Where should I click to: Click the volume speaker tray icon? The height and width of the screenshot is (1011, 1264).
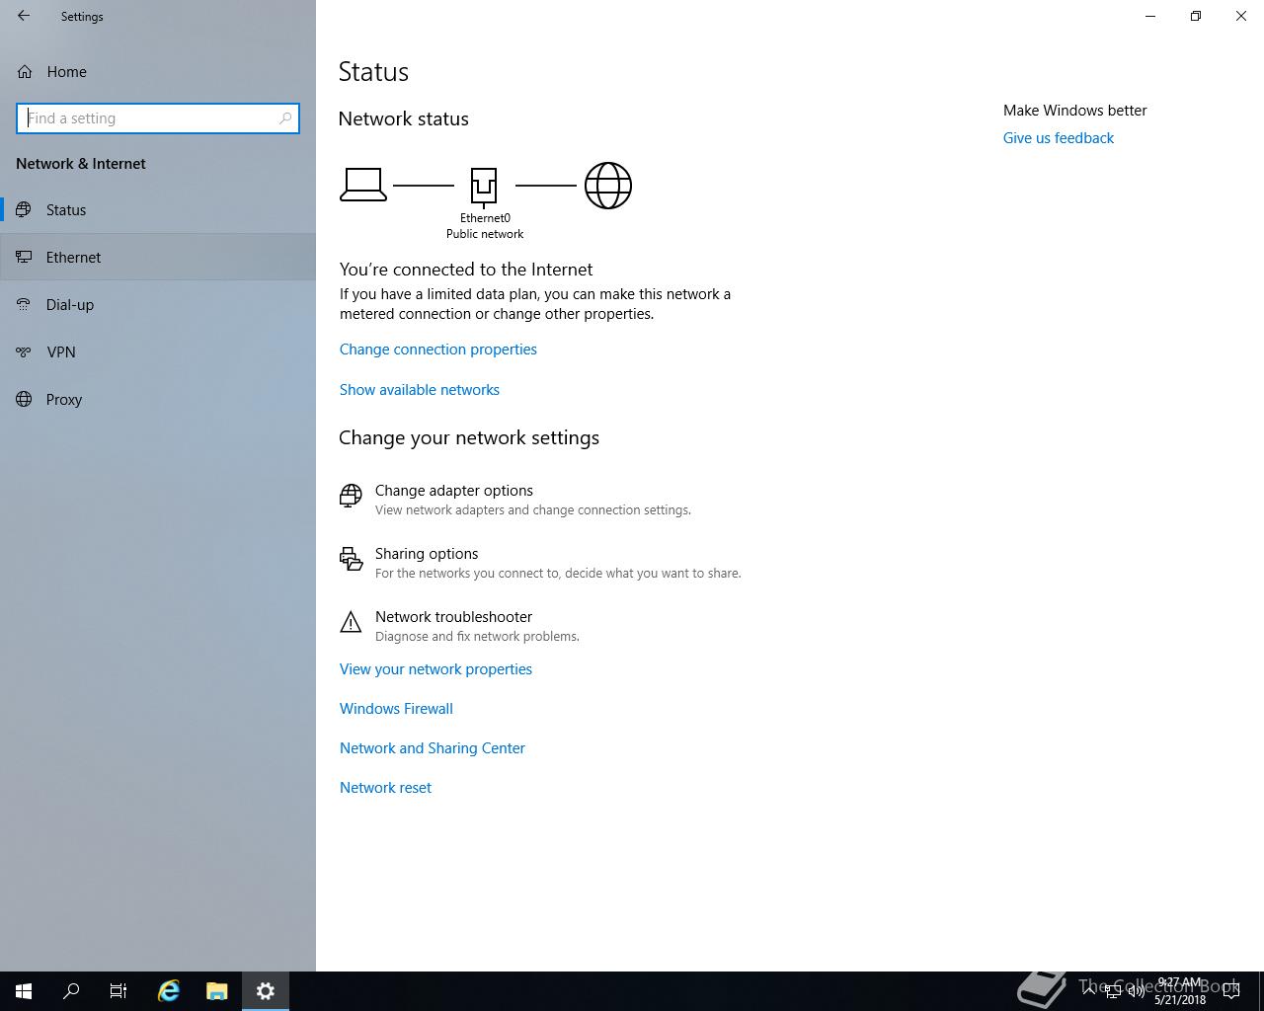click(x=1136, y=991)
